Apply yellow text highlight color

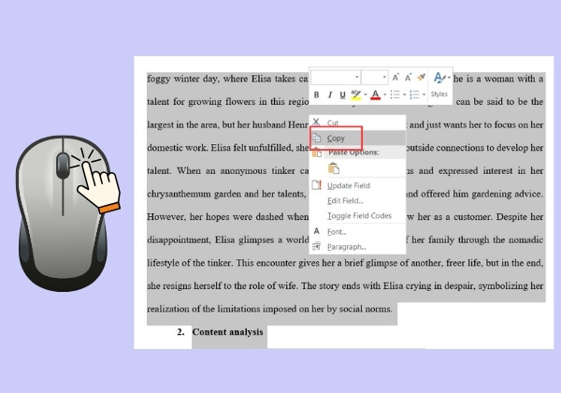coord(356,95)
